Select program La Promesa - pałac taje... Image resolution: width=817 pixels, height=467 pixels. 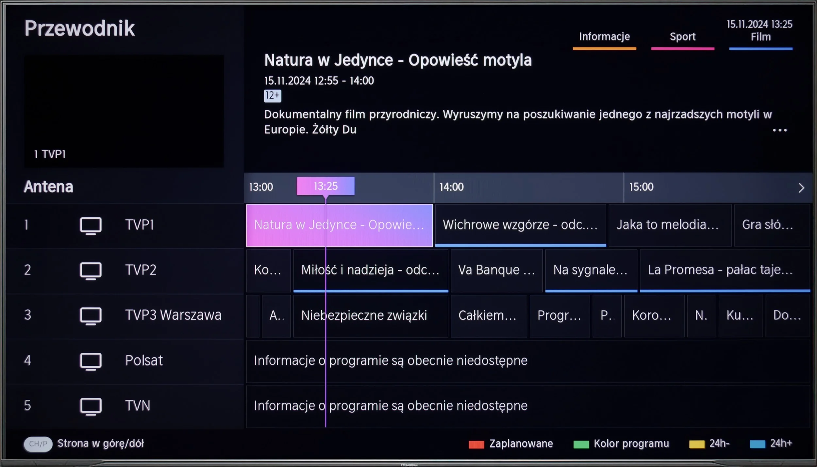point(725,270)
